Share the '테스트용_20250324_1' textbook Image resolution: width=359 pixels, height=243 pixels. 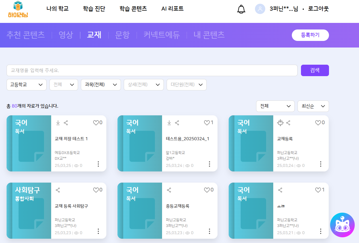pyautogui.click(x=177, y=123)
